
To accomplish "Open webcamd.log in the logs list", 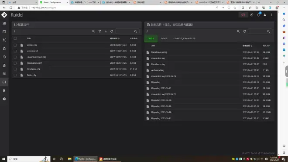I will 158,70.
